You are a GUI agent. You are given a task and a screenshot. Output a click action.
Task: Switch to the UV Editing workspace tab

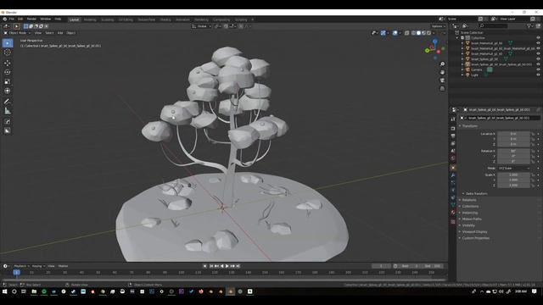coord(126,19)
